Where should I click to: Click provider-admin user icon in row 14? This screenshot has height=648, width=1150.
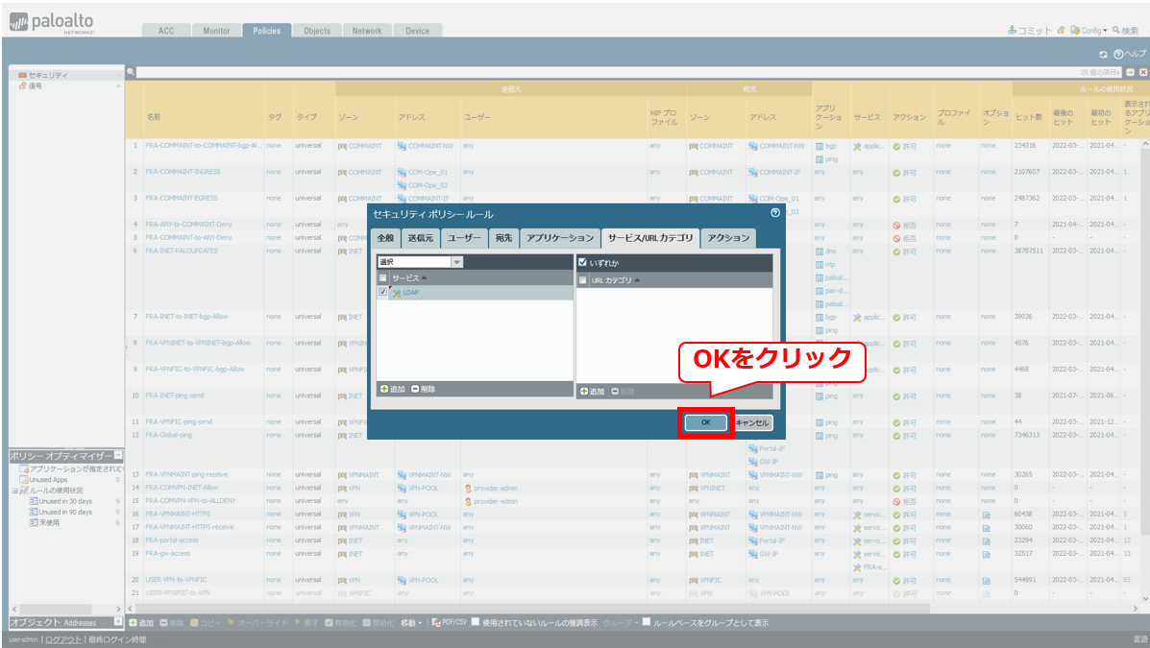468,489
